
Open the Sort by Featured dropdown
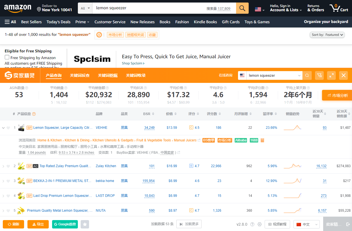tap(327, 35)
